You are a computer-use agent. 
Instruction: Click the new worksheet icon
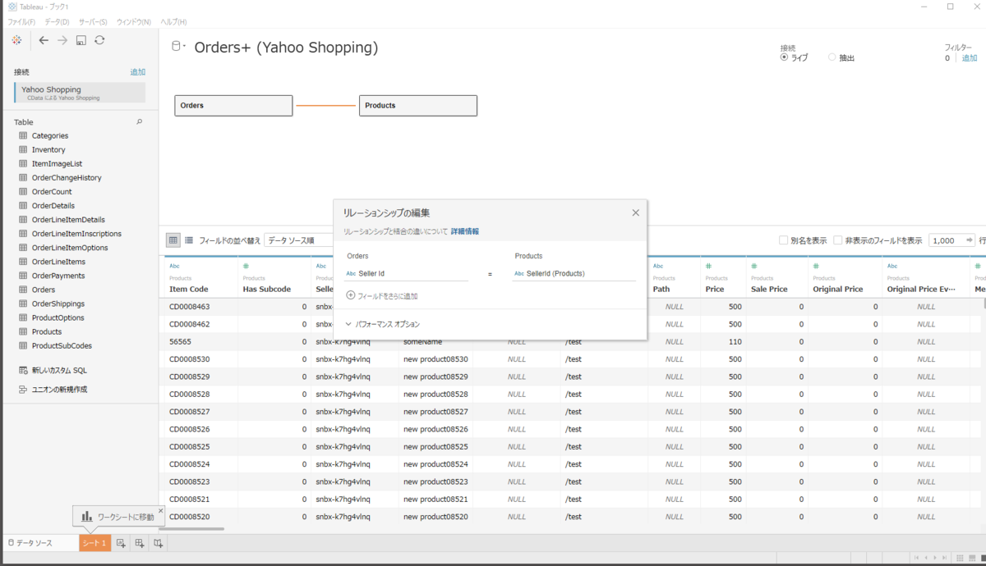tap(121, 543)
